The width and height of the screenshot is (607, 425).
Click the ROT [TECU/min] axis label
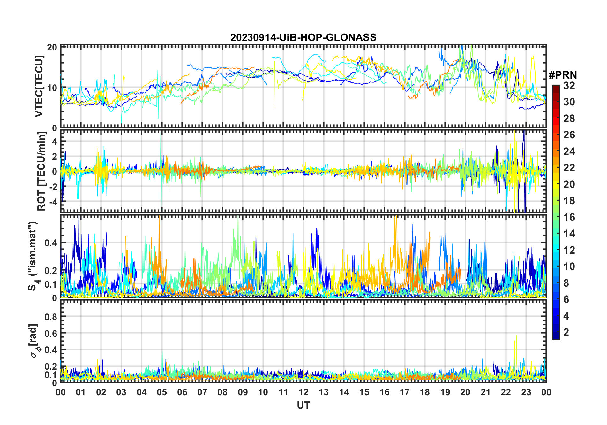click(x=41, y=171)
